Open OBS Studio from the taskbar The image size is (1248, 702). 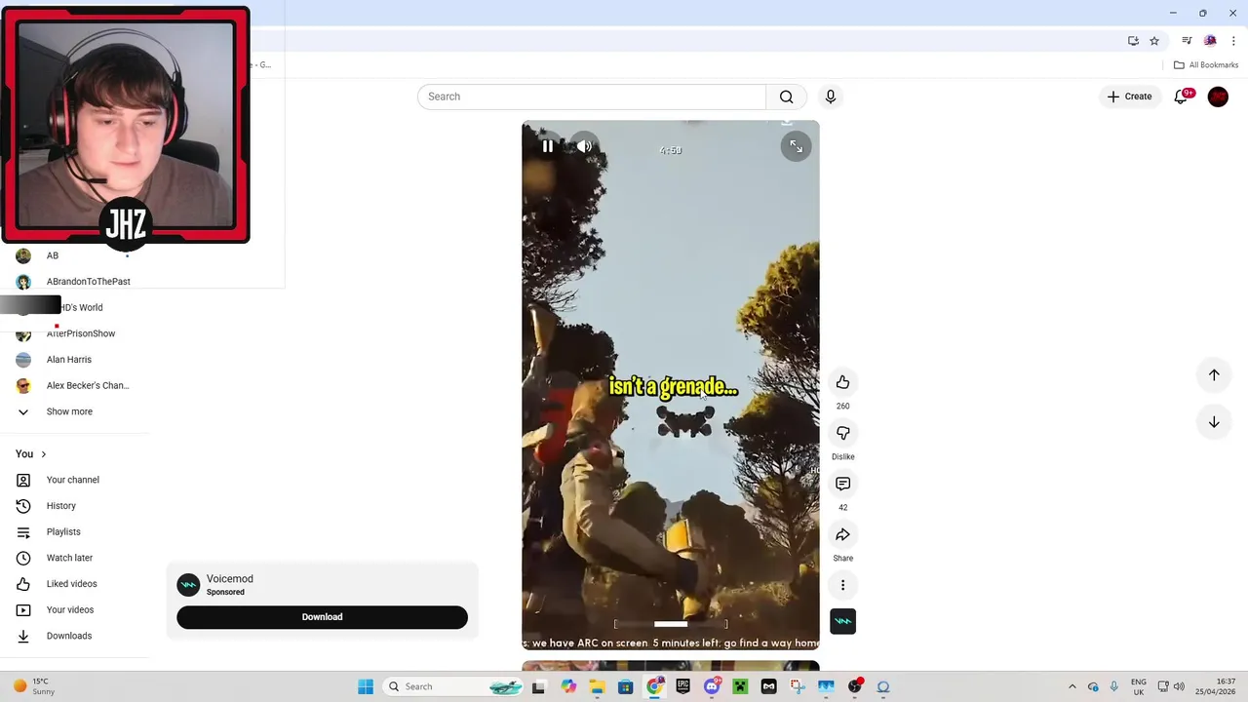tap(855, 686)
